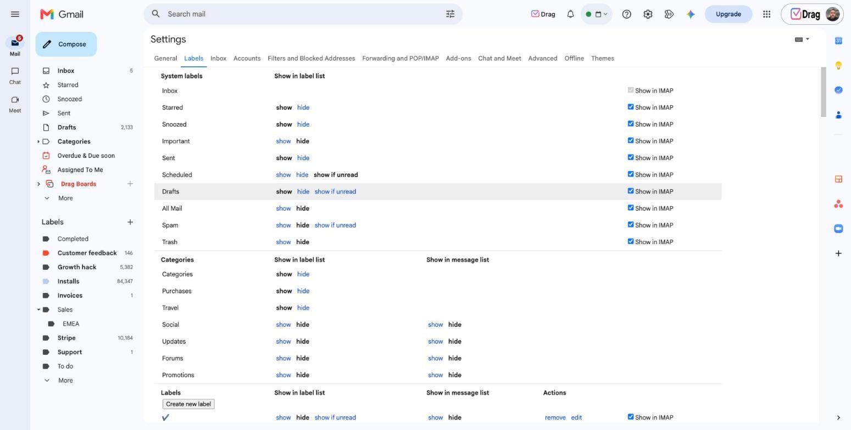Viewport: 851px width, 430px height.
Task: Open the Drag notifications bell
Action: [x=570, y=14]
